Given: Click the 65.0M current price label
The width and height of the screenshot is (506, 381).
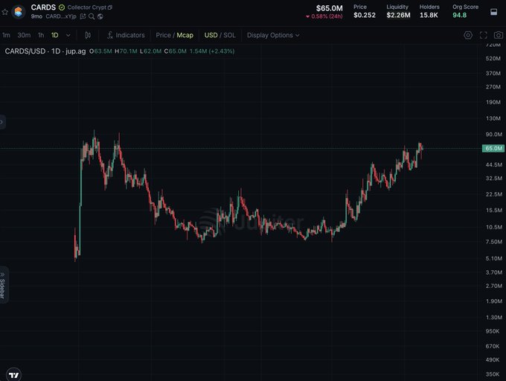Looking at the screenshot, I should tap(493, 148).
